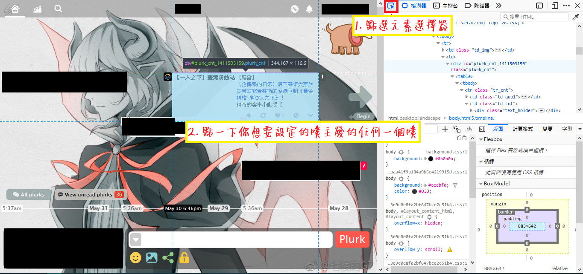
Task: Open the emoticon picker smiley icon
Action: (x=135, y=257)
